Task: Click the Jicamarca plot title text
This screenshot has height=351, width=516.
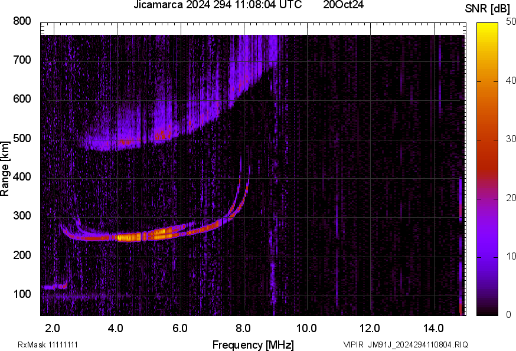Action: coord(217,5)
